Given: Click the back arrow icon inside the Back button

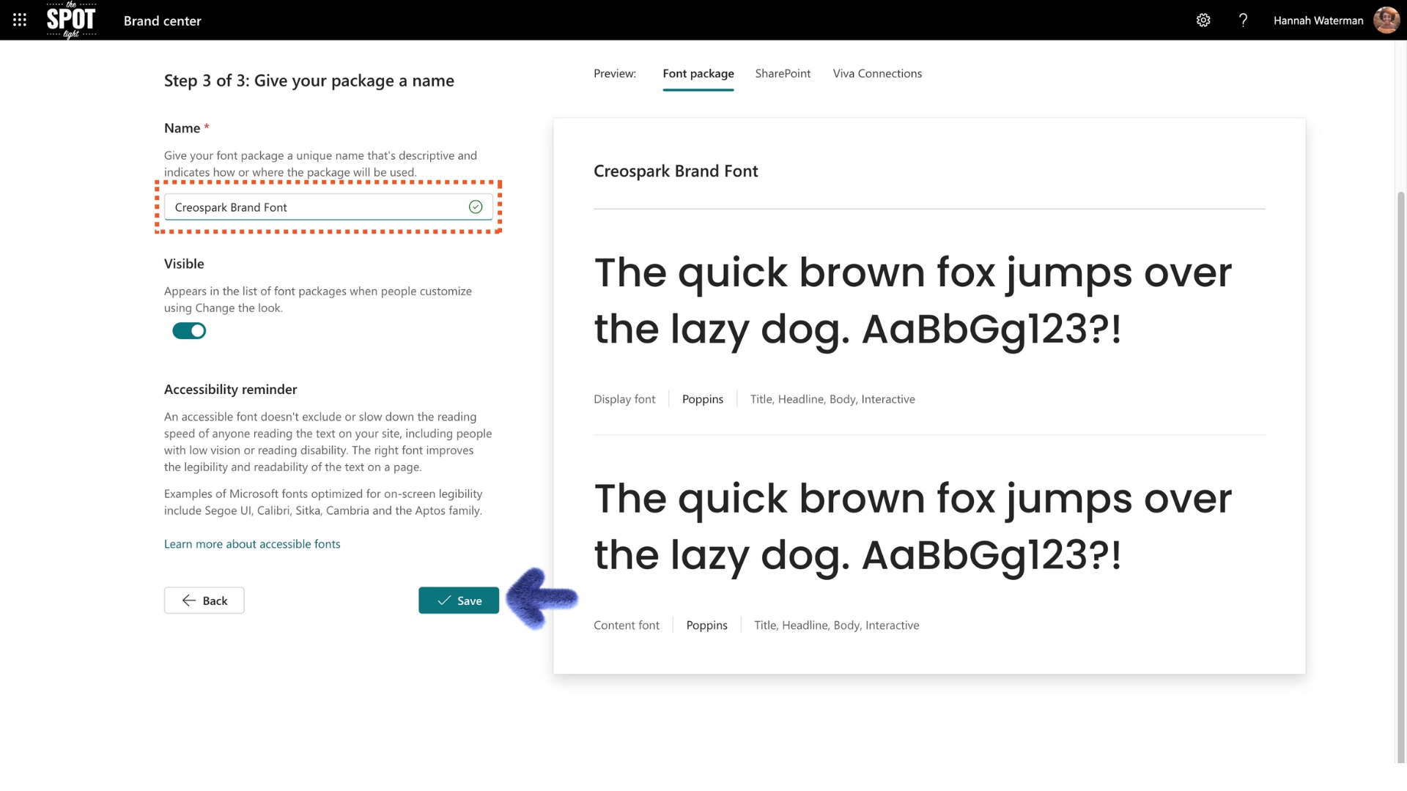Looking at the screenshot, I should point(189,600).
